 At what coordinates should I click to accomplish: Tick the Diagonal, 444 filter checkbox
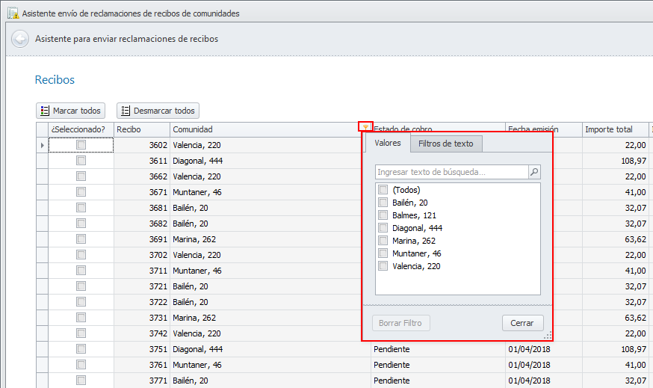click(383, 228)
